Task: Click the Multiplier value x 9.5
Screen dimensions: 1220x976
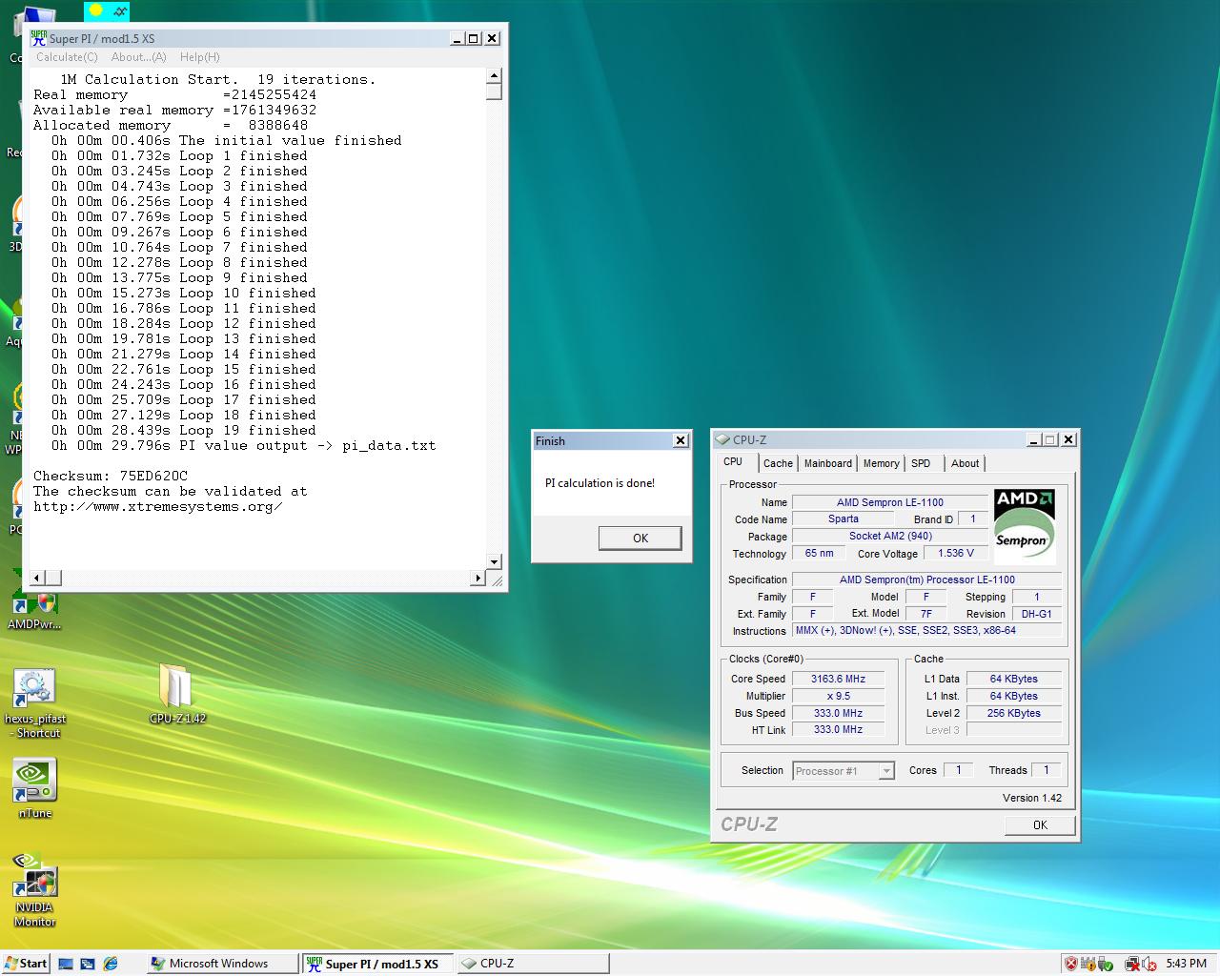Action: pos(838,696)
